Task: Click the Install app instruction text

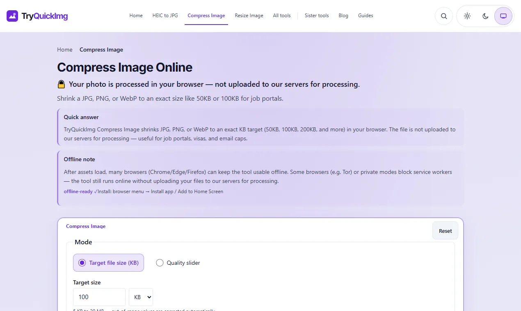Action: (160, 192)
